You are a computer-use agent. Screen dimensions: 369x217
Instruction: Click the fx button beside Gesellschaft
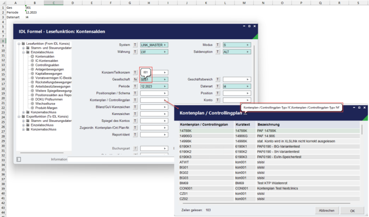pyautogui.click(x=135, y=79)
